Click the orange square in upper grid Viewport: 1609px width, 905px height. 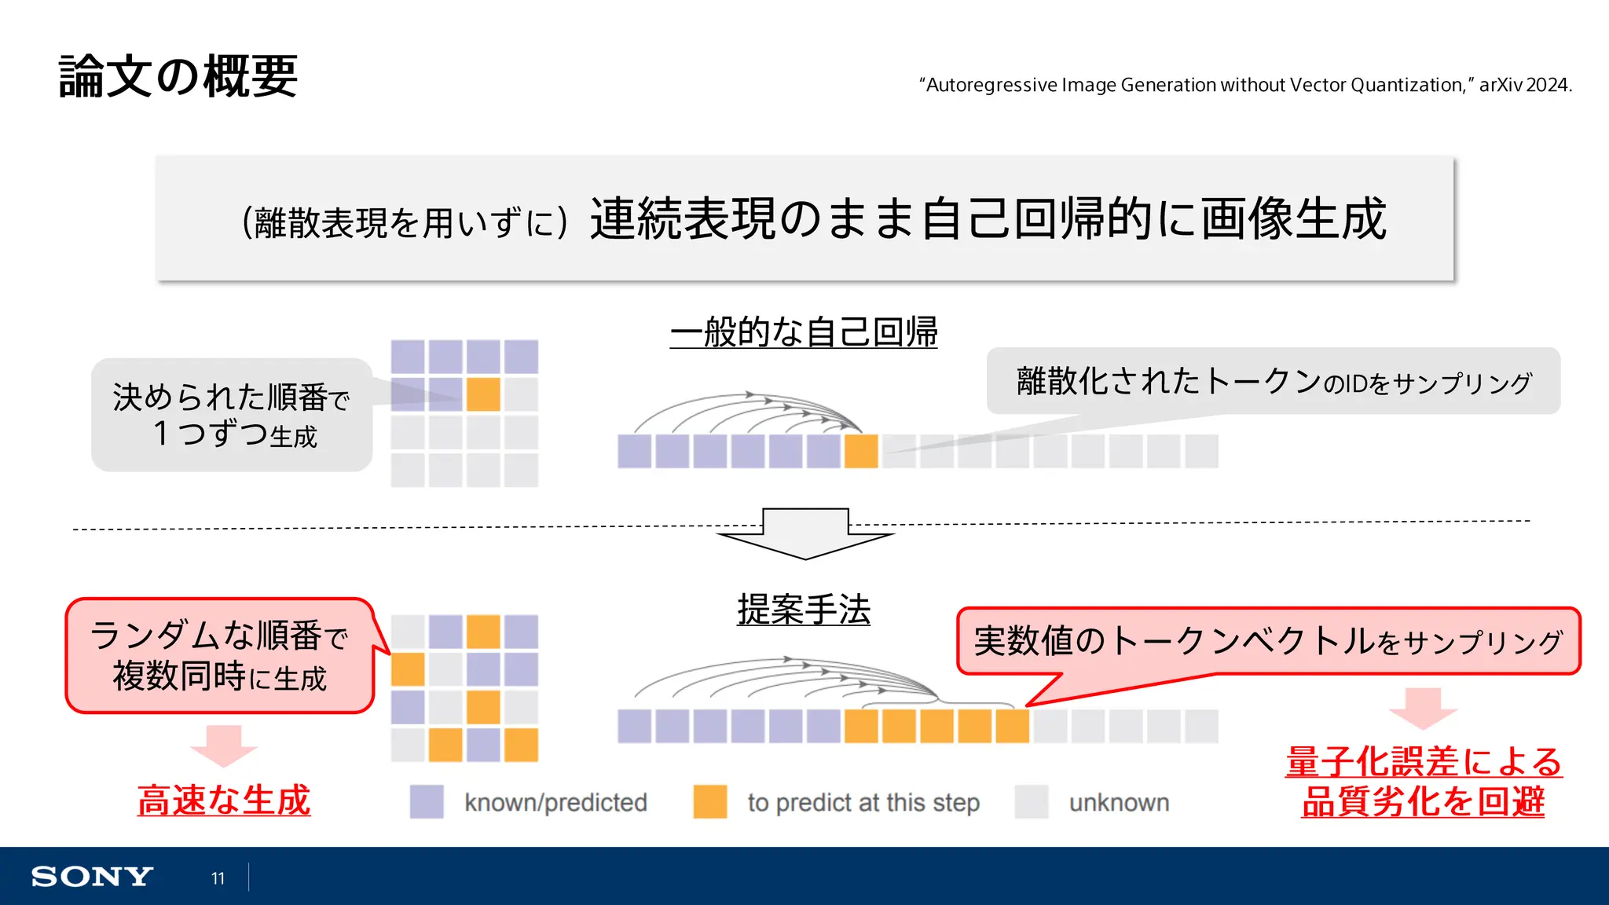(x=483, y=394)
